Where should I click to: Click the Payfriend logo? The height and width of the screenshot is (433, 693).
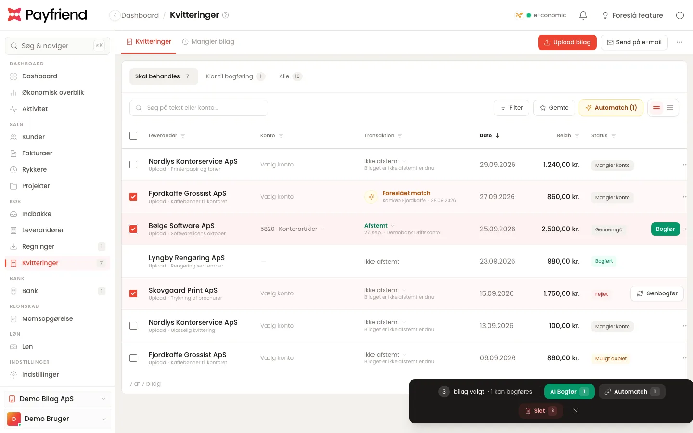[47, 15]
